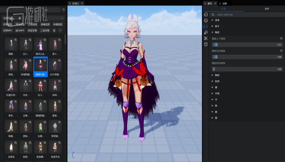The width and height of the screenshot is (285, 162).
Task: Close the 属性 panel tab
Action: (215, 3)
